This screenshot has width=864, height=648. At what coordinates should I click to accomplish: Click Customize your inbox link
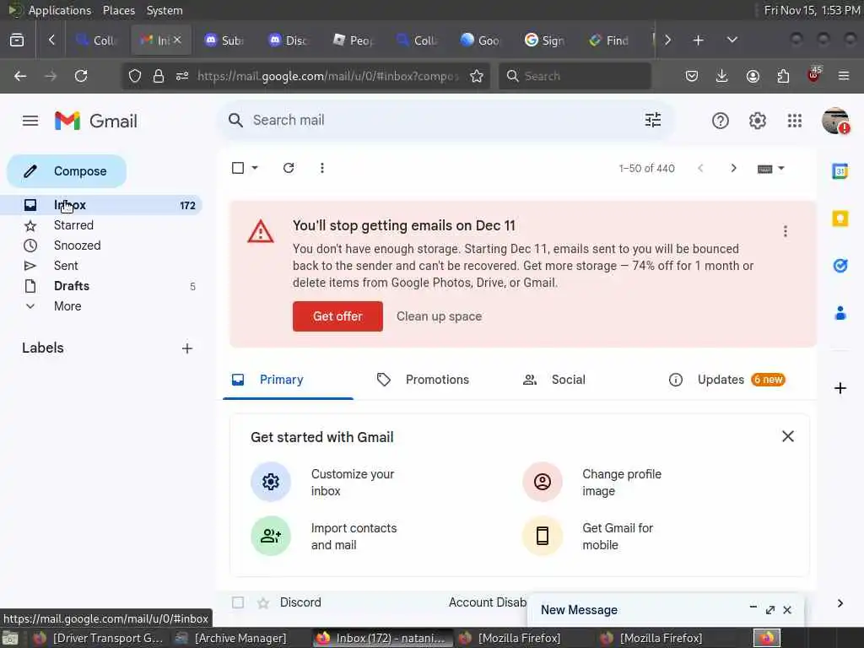click(x=353, y=482)
